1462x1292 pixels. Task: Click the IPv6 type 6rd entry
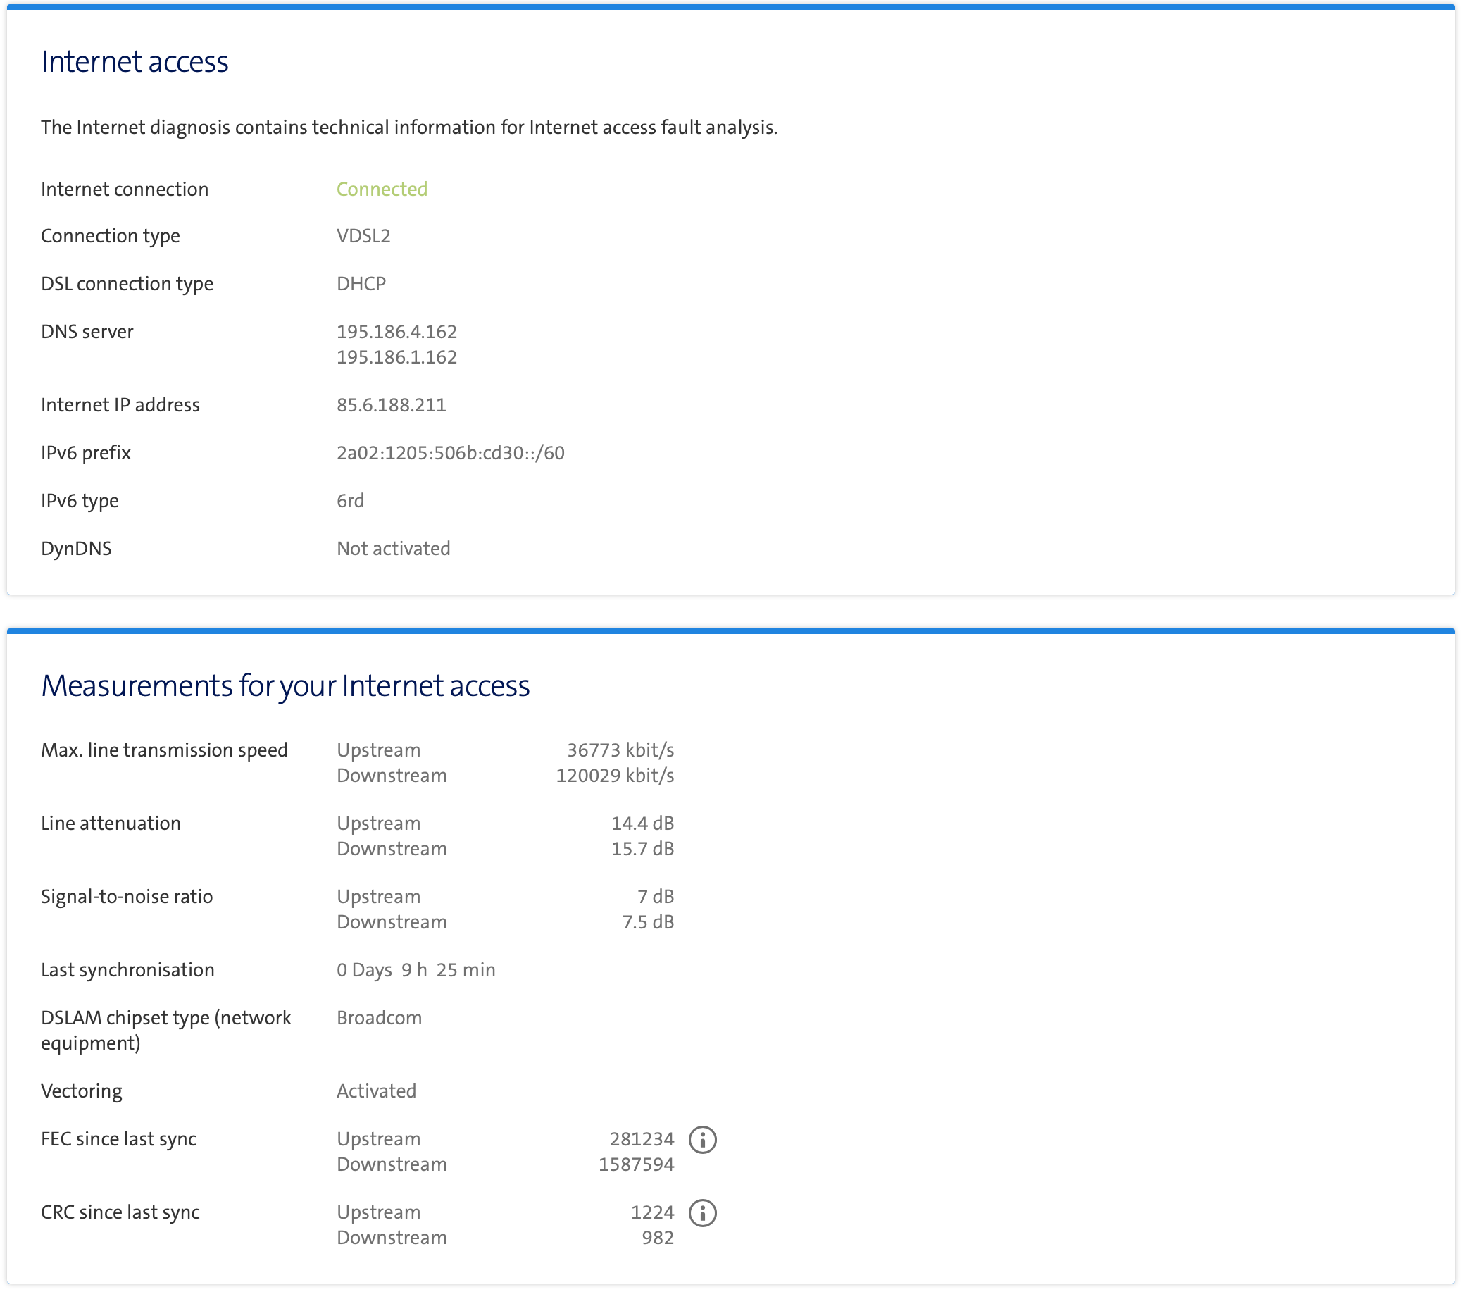point(350,500)
